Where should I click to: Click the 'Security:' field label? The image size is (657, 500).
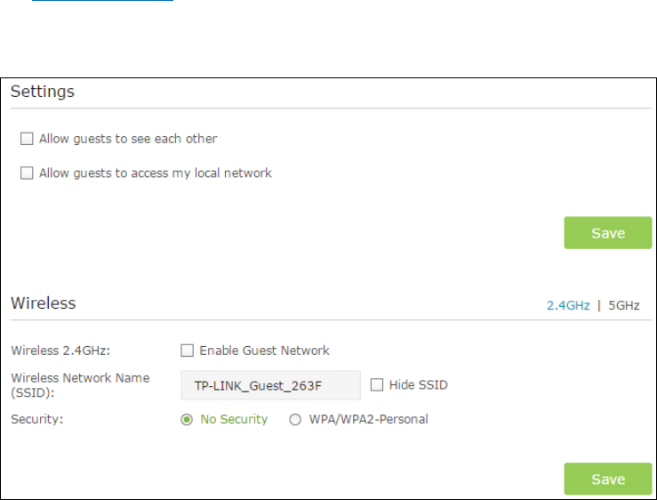36,419
